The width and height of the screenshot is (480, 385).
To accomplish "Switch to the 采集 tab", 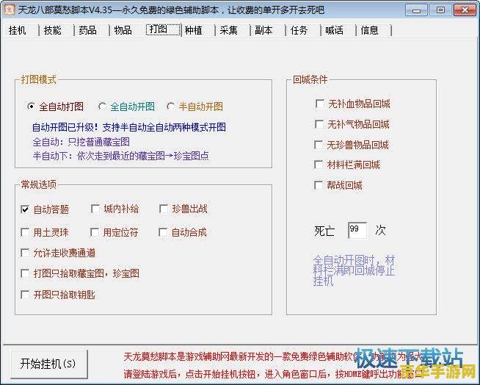I will click(229, 30).
